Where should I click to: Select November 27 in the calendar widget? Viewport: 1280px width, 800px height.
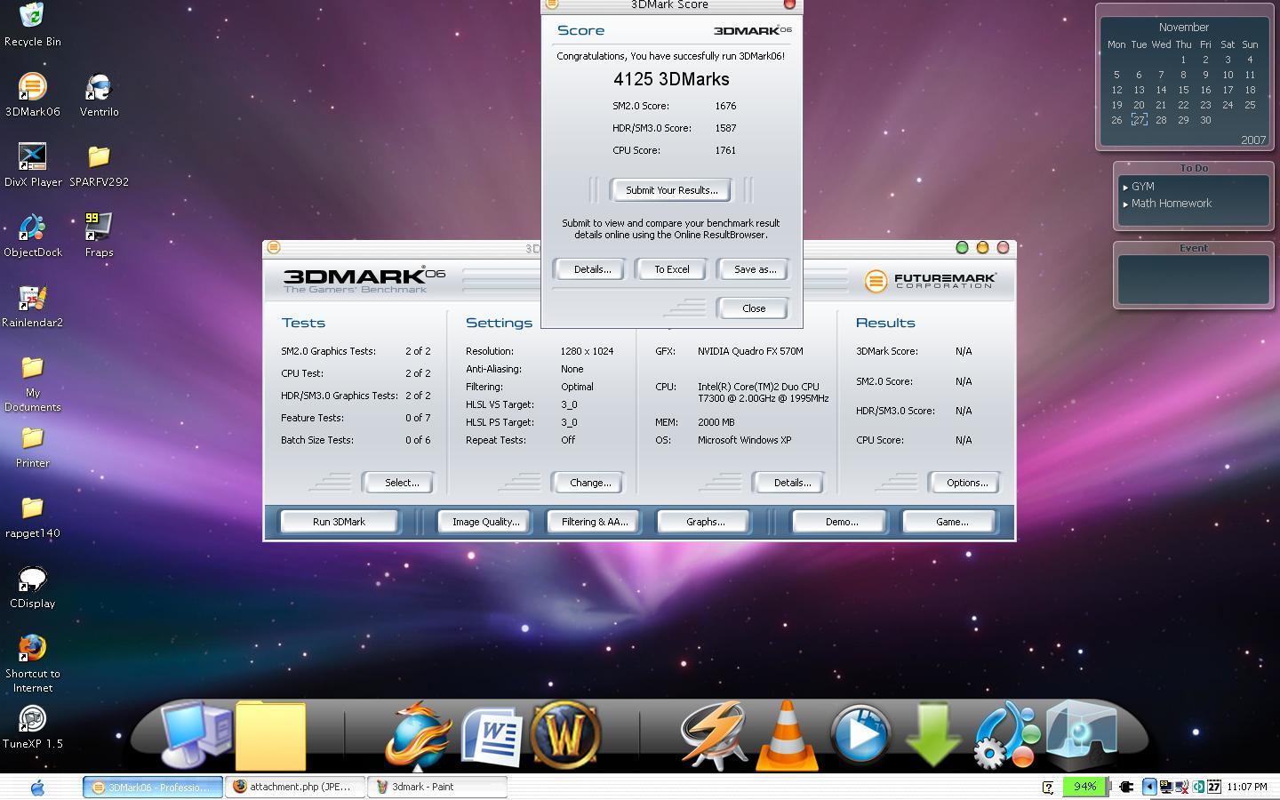click(1139, 120)
